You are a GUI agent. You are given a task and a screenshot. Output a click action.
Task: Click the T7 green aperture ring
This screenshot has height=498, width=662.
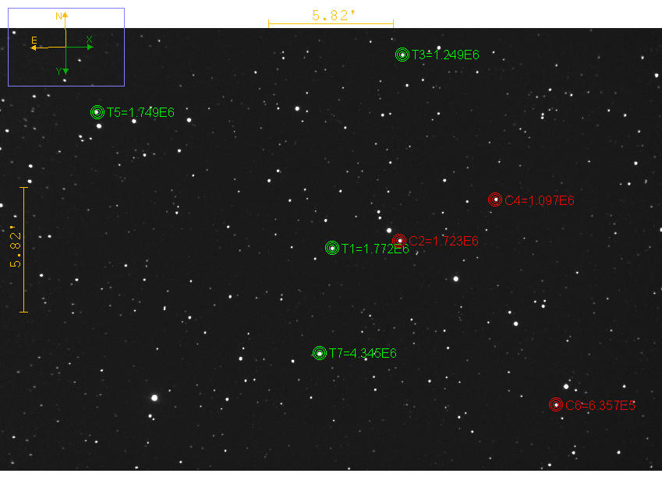coord(320,353)
